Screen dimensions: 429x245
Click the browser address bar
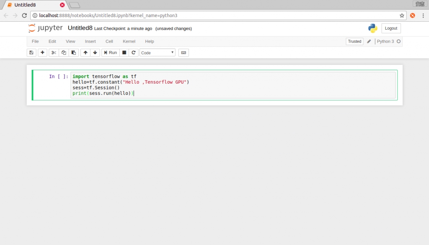218,15
